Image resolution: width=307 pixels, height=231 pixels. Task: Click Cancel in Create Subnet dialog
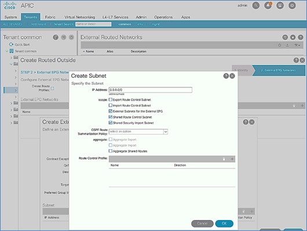coord(202,223)
